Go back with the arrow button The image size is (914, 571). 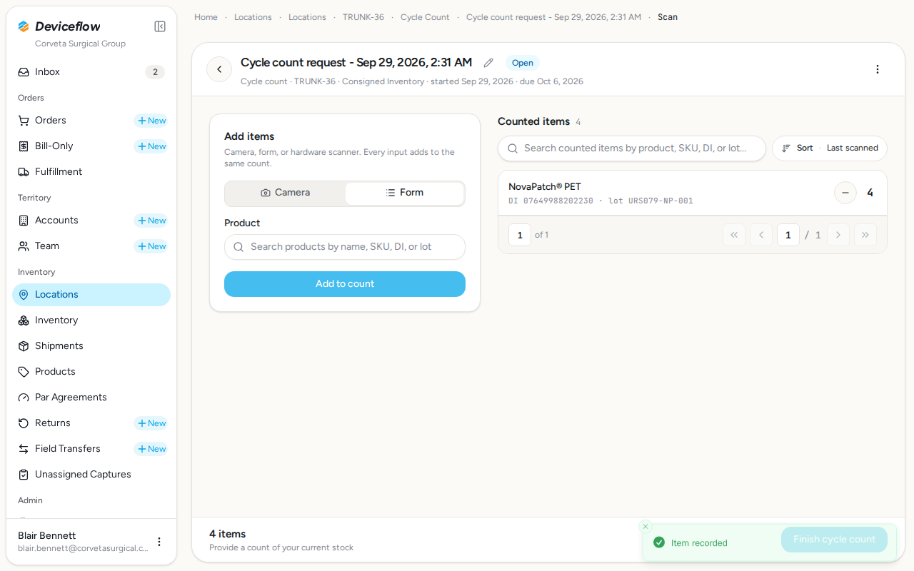pos(219,69)
